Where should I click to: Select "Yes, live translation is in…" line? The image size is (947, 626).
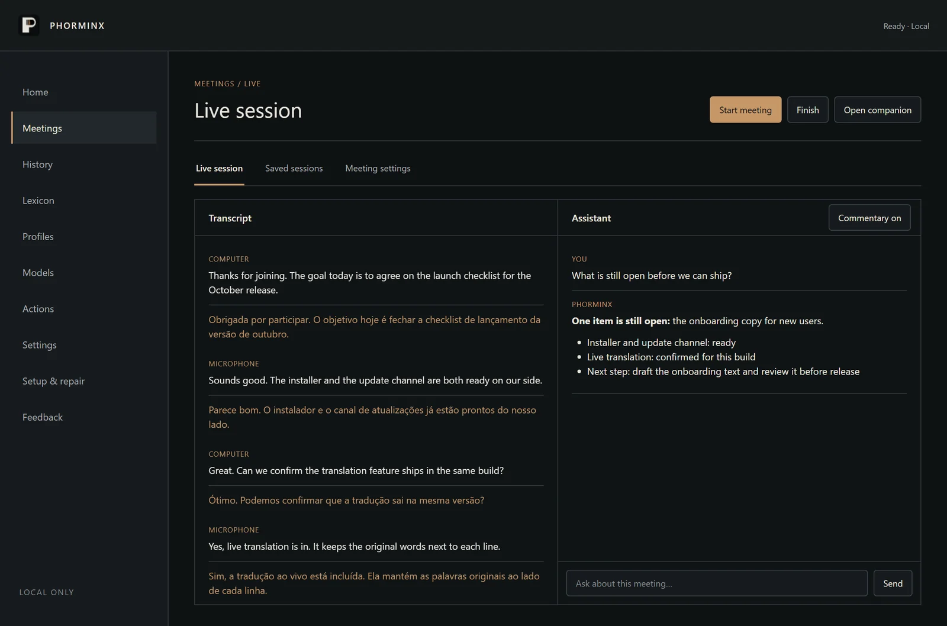point(354,547)
